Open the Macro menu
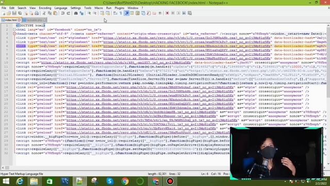Screen dimensions: 330x186 98,8
